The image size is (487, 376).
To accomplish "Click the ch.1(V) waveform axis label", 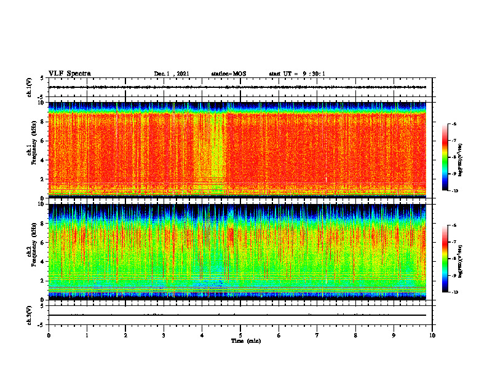I will [29, 87].
